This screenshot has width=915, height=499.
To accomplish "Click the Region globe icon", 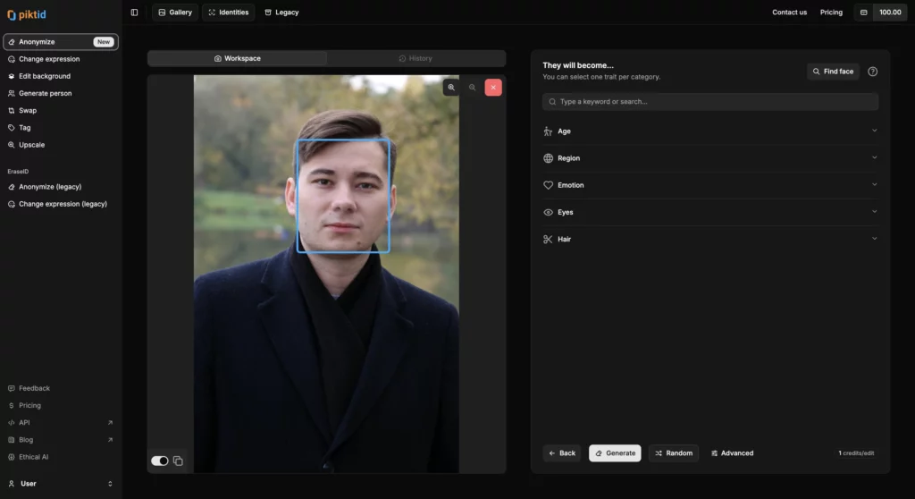I will (548, 158).
